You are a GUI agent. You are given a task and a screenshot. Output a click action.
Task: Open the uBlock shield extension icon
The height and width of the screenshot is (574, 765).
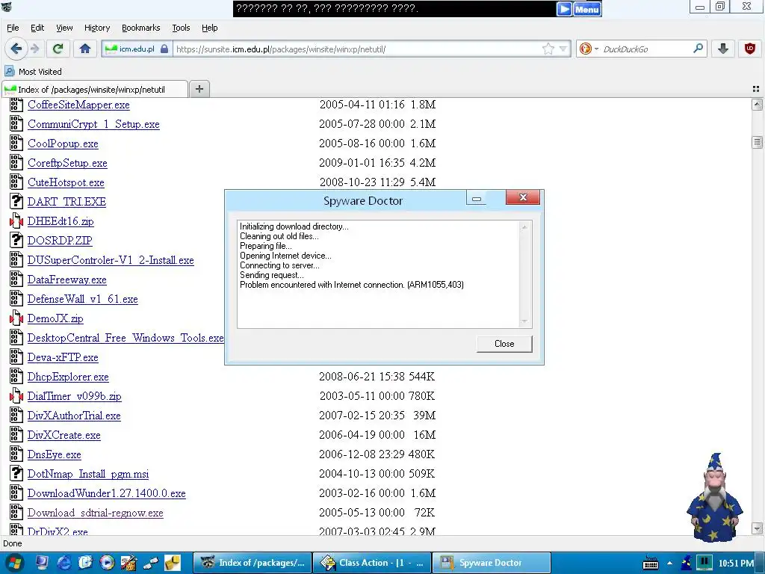click(750, 49)
